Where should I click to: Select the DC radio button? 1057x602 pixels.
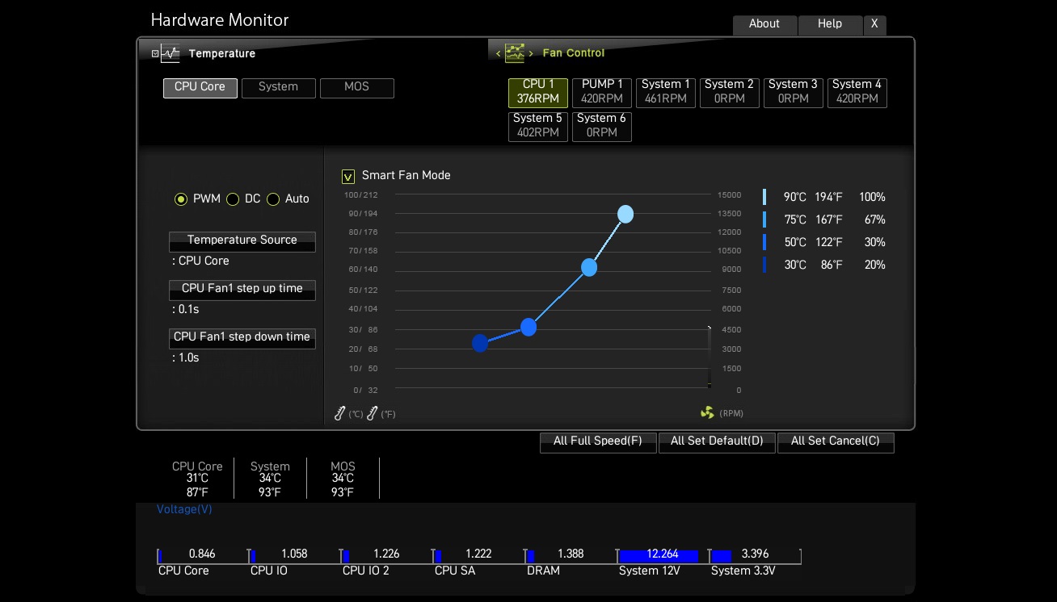pyautogui.click(x=233, y=199)
